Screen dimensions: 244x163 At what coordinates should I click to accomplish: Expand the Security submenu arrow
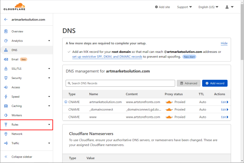click(49, 78)
